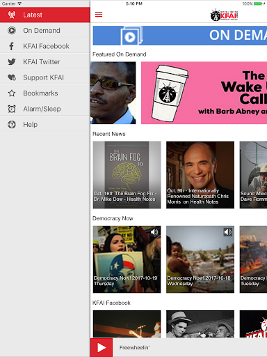Screen dimensions: 267x357
Task: Open KFAI Facebook post with KFAI logo
Action: 253,324
